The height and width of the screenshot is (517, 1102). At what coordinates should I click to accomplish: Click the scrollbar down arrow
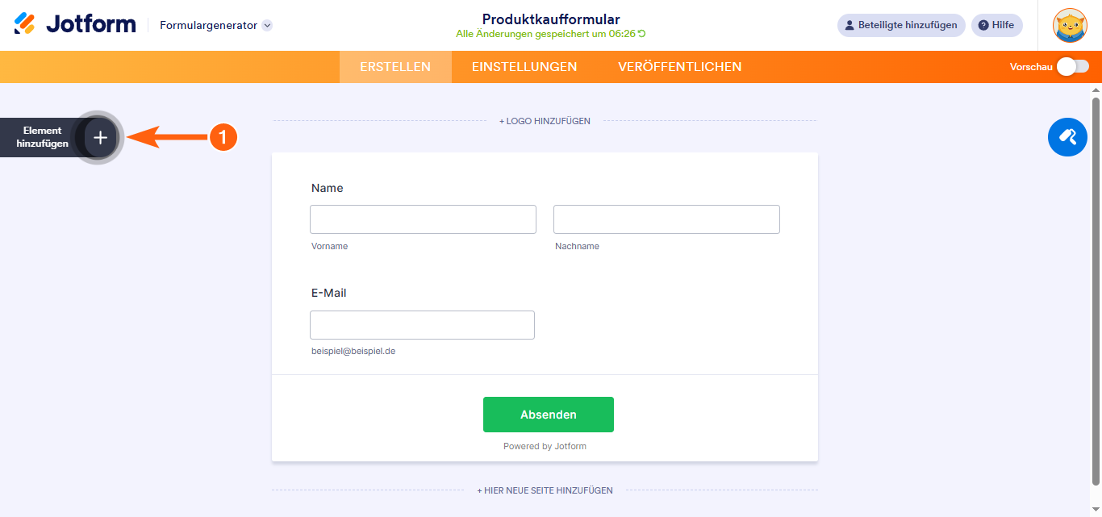[1096, 511]
